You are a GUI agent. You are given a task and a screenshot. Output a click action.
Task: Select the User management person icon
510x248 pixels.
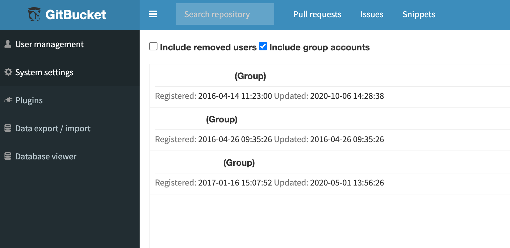7,43
